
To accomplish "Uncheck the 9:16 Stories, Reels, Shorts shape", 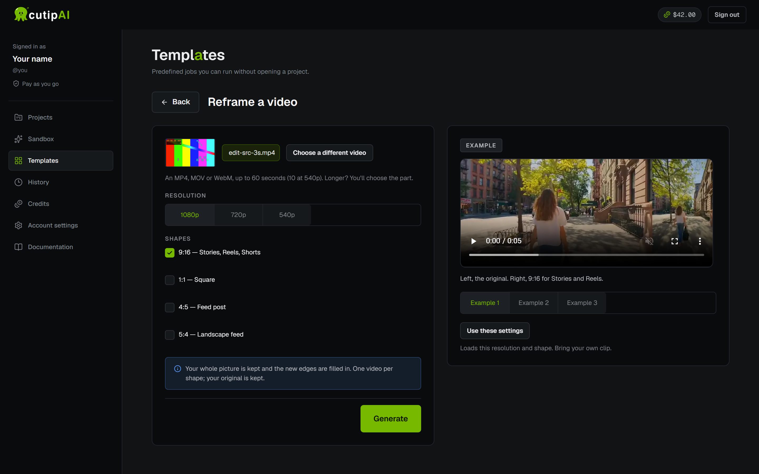I will (170, 253).
